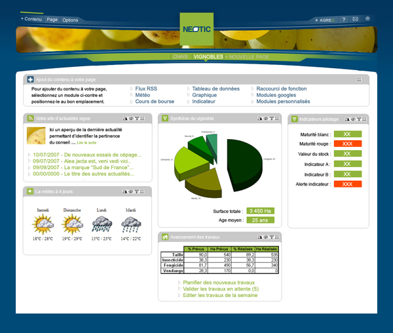Toggle eye icon on La météo widget
Image resolution: width=393 pixels, height=333 pixels.
click(130, 191)
